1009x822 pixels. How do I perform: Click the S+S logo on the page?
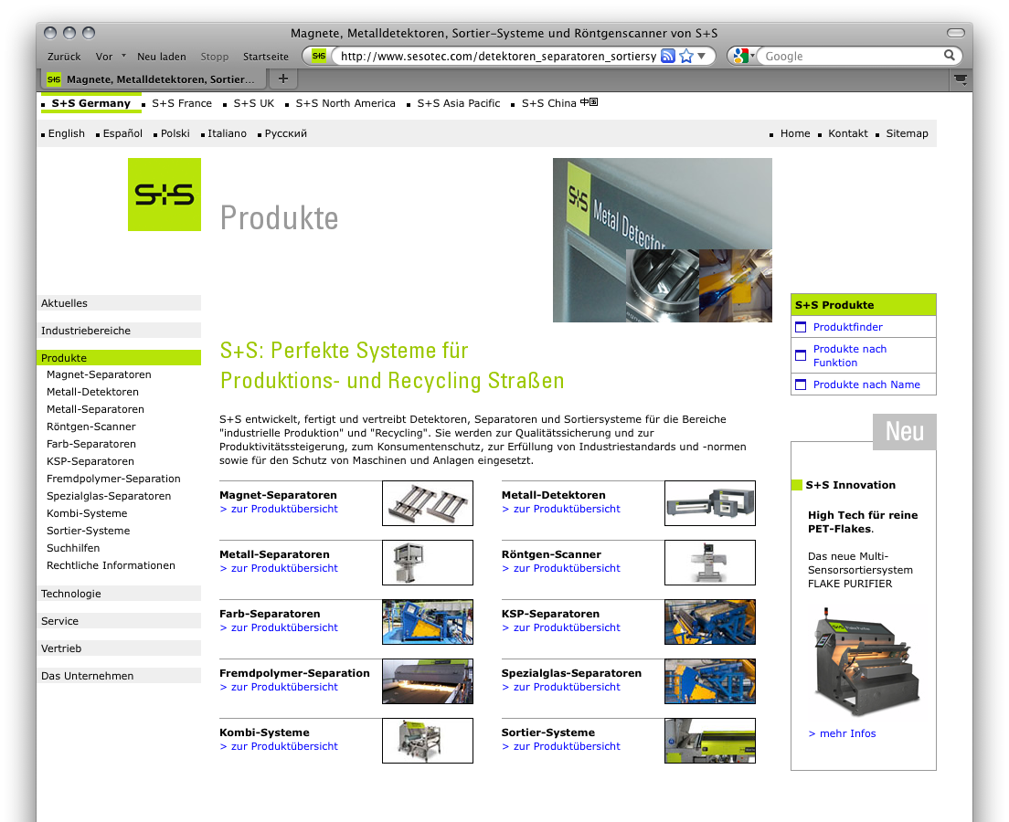(x=165, y=195)
